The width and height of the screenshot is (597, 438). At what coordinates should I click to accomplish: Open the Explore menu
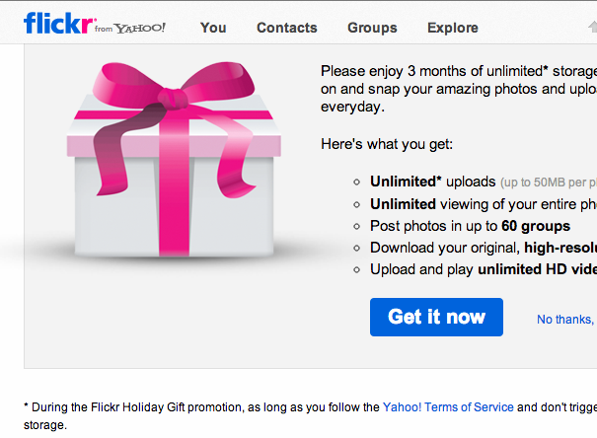click(x=453, y=28)
